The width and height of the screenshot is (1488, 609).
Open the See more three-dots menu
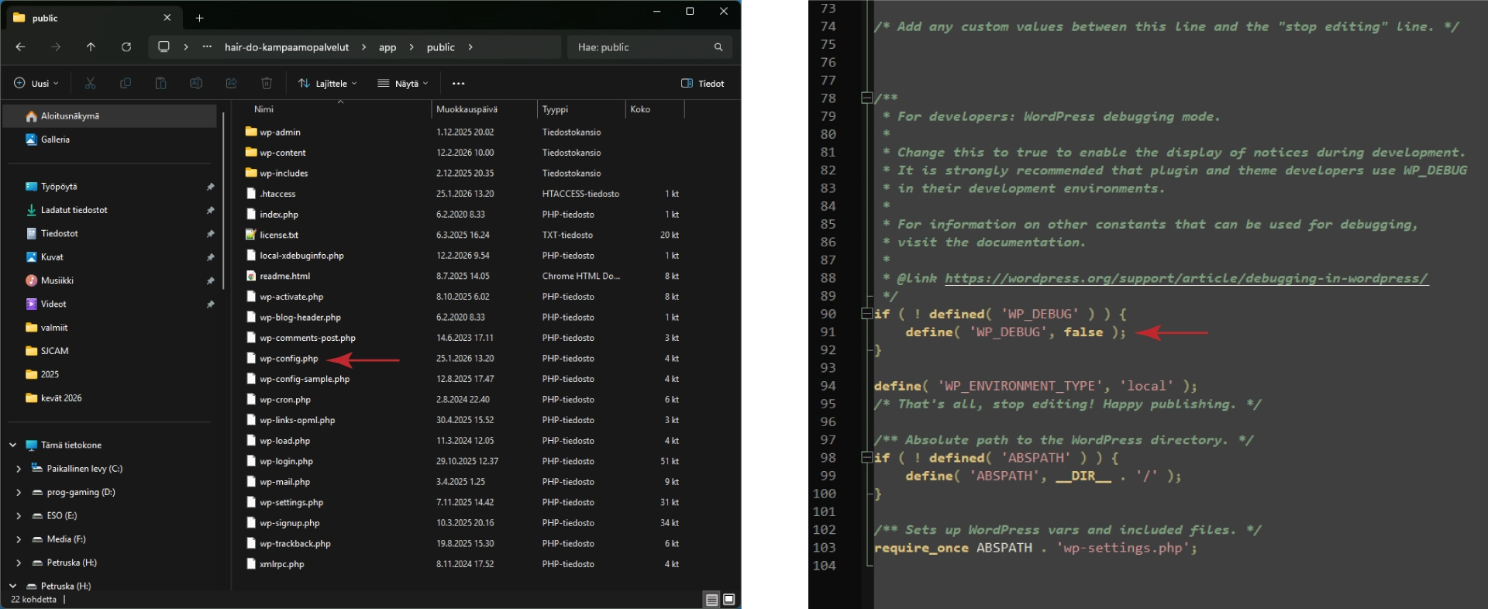(x=458, y=83)
